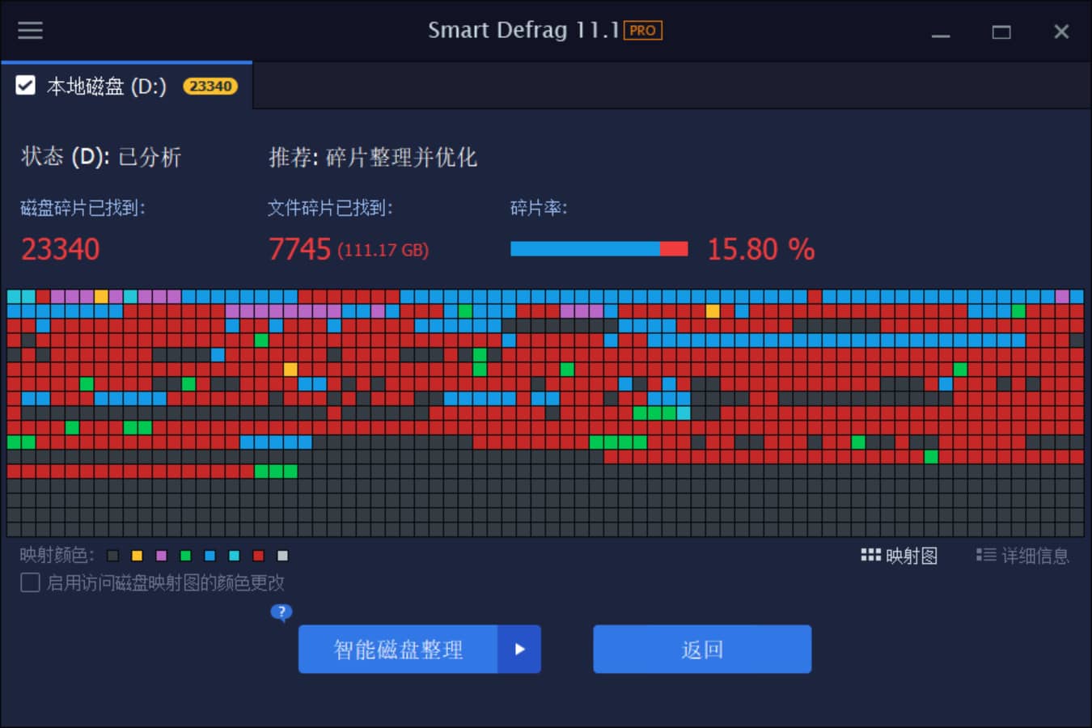Click the cyan legend color swatch
The image size is (1092, 728).
coord(235,556)
